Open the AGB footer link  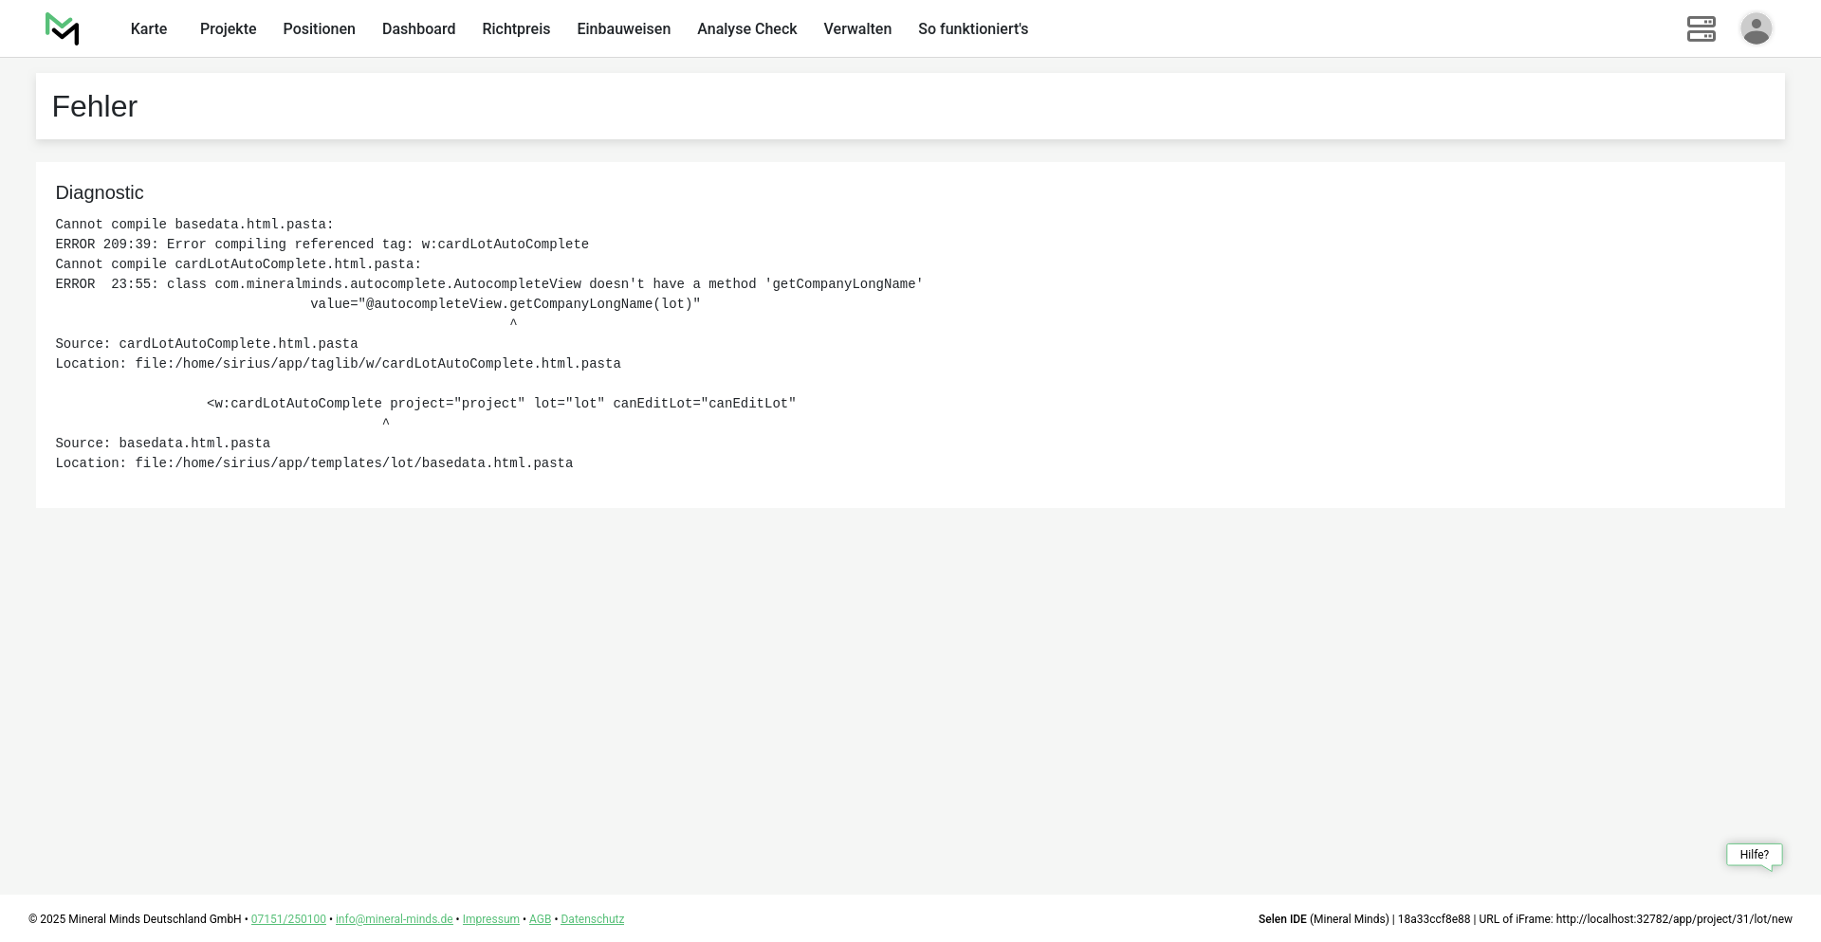point(540,919)
